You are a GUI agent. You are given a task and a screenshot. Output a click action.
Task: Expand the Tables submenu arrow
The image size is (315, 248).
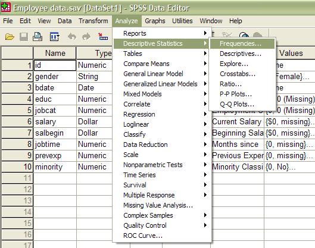205,53
